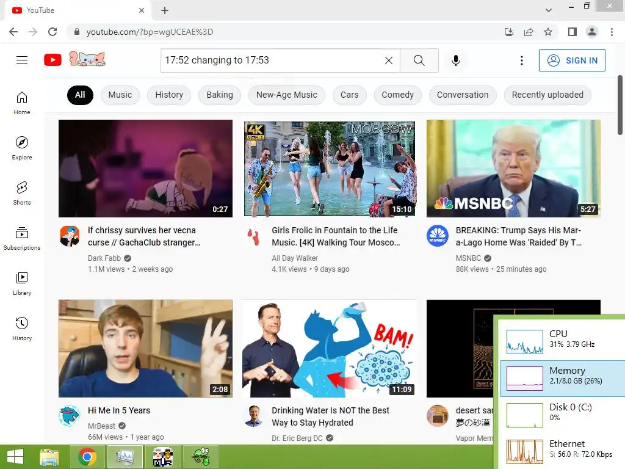Open a new browser tab
The image size is (625, 469).
tap(165, 10)
